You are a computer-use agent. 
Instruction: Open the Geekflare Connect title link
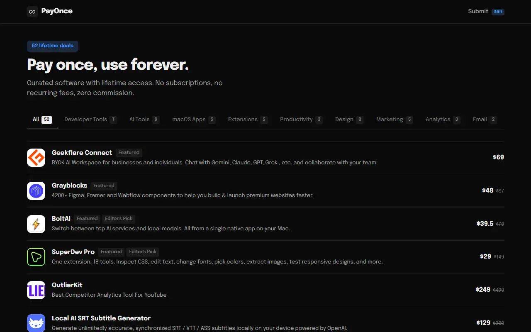82,153
